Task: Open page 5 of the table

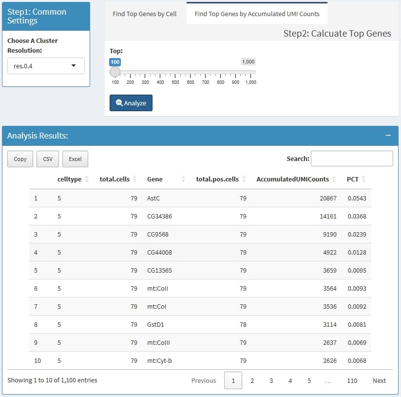Action: pos(309,380)
